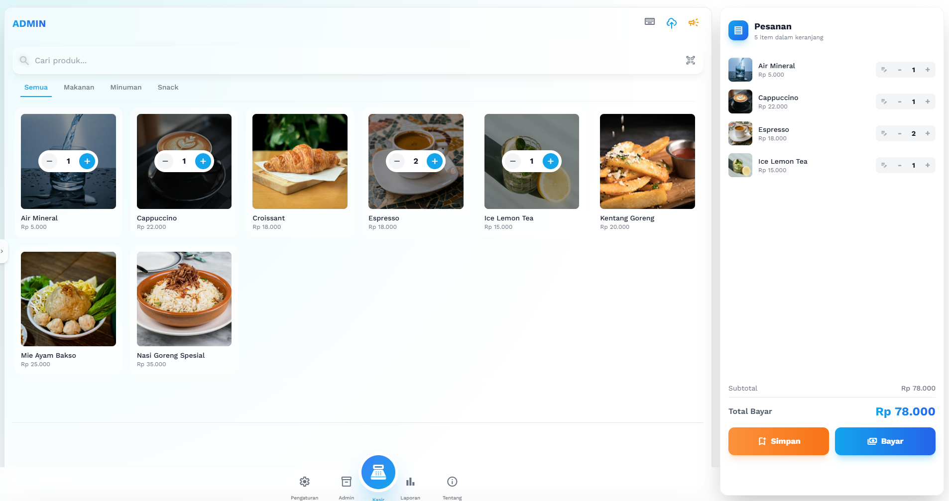The width and height of the screenshot is (949, 501).
Task: Click minus in Espresso cart row
Action: [900, 133]
